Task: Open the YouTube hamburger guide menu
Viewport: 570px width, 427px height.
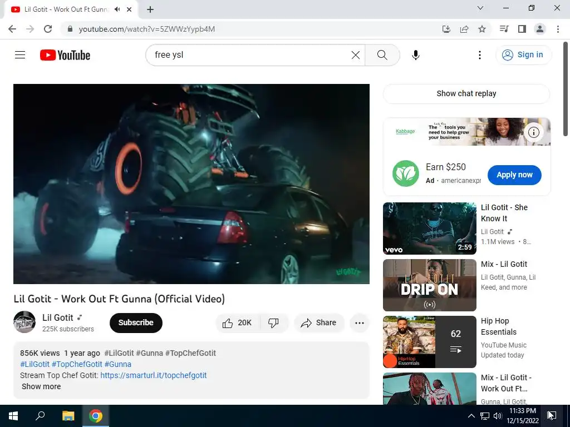Action: pyautogui.click(x=20, y=55)
